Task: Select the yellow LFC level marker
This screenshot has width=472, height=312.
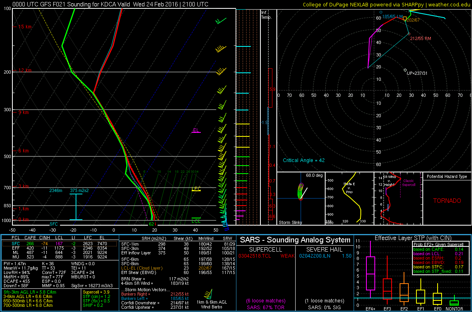Action: pos(196,189)
